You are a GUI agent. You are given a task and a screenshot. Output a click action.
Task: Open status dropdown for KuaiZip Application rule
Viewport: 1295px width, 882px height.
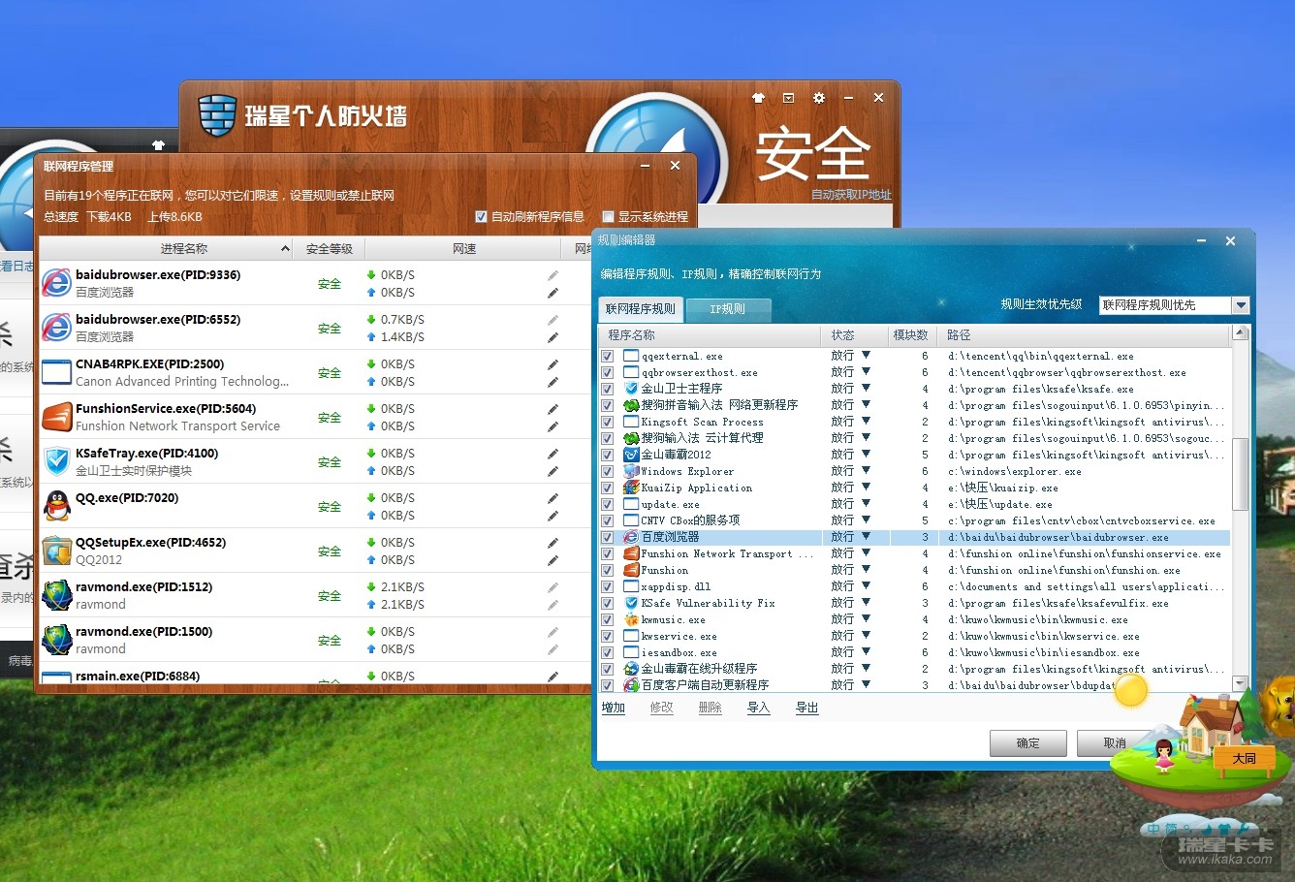coord(866,488)
